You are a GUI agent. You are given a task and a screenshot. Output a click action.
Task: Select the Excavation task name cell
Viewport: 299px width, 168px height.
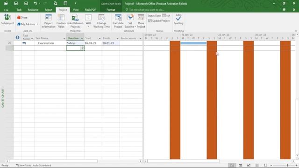click(x=50, y=43)
